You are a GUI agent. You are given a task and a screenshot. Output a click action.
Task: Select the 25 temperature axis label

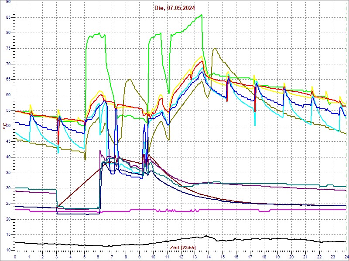[x=8, y=204]
